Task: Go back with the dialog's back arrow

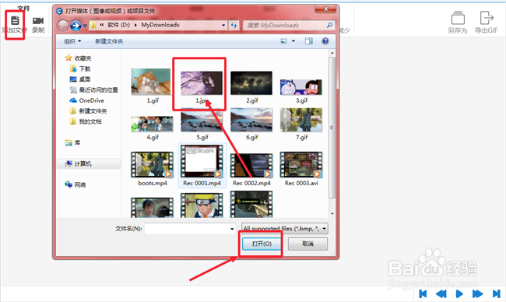Action: pyautogui.click(x=63, y=25)
